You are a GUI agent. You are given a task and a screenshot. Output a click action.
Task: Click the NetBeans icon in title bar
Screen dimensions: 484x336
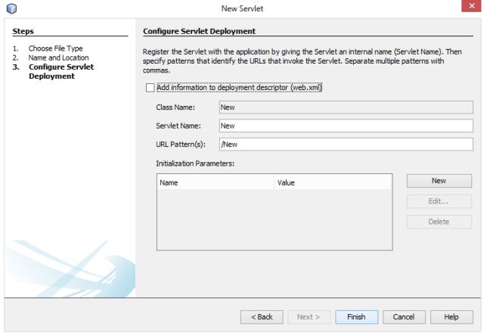coord(11,8)
